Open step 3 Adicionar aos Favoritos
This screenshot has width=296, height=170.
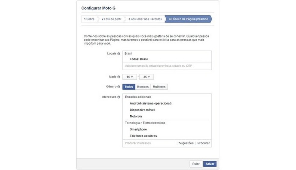click(145, 19)
